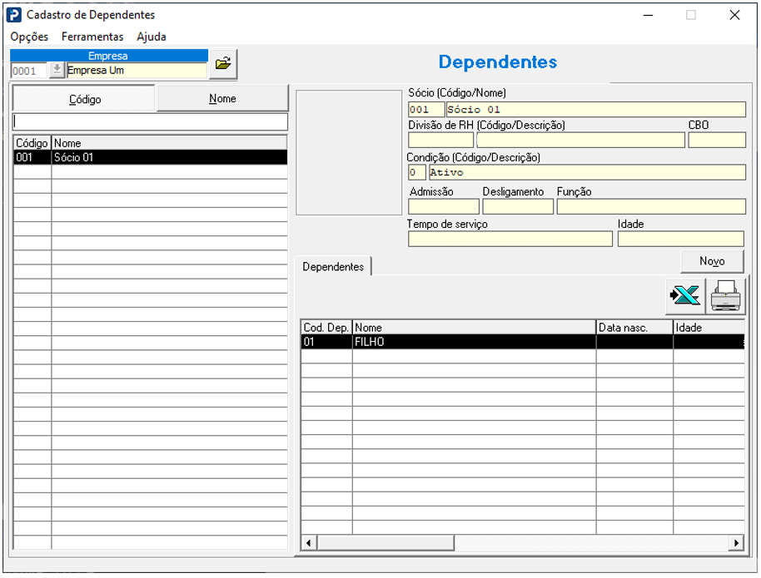761x578 pixels.
Task: Open the Opções menu
Action: (x=29, y=37)
